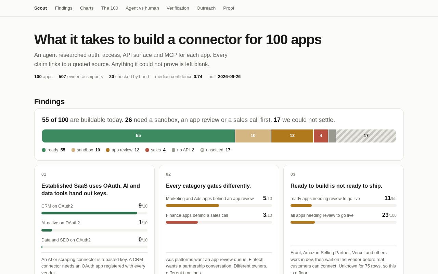Click the gray no API bar segment
438x274 pixels.
tap(332, 136)
